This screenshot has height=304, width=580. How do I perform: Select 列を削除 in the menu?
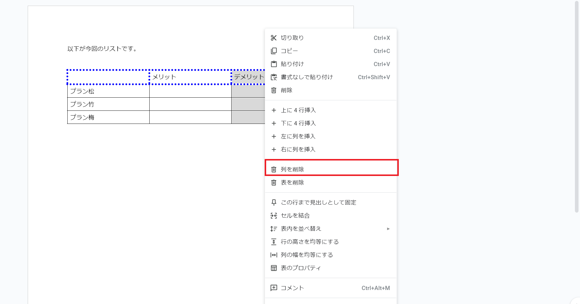coord(292,169)
